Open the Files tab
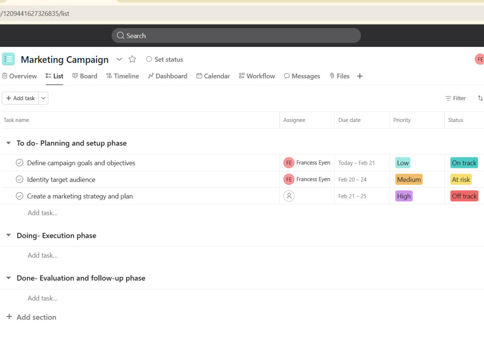Image resolution: width=484 pixels, height=363 pixels. 340,76
